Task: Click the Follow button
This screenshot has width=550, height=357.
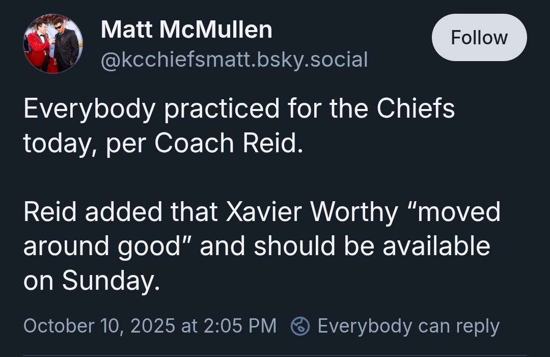Action: pos(479,38)
